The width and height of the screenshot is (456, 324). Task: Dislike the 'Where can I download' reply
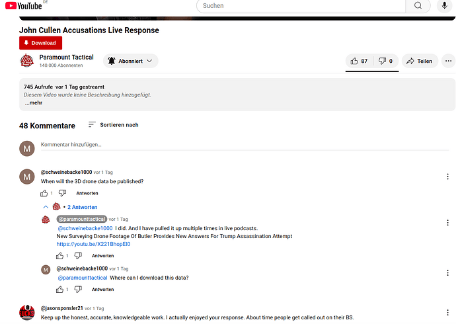78,290
